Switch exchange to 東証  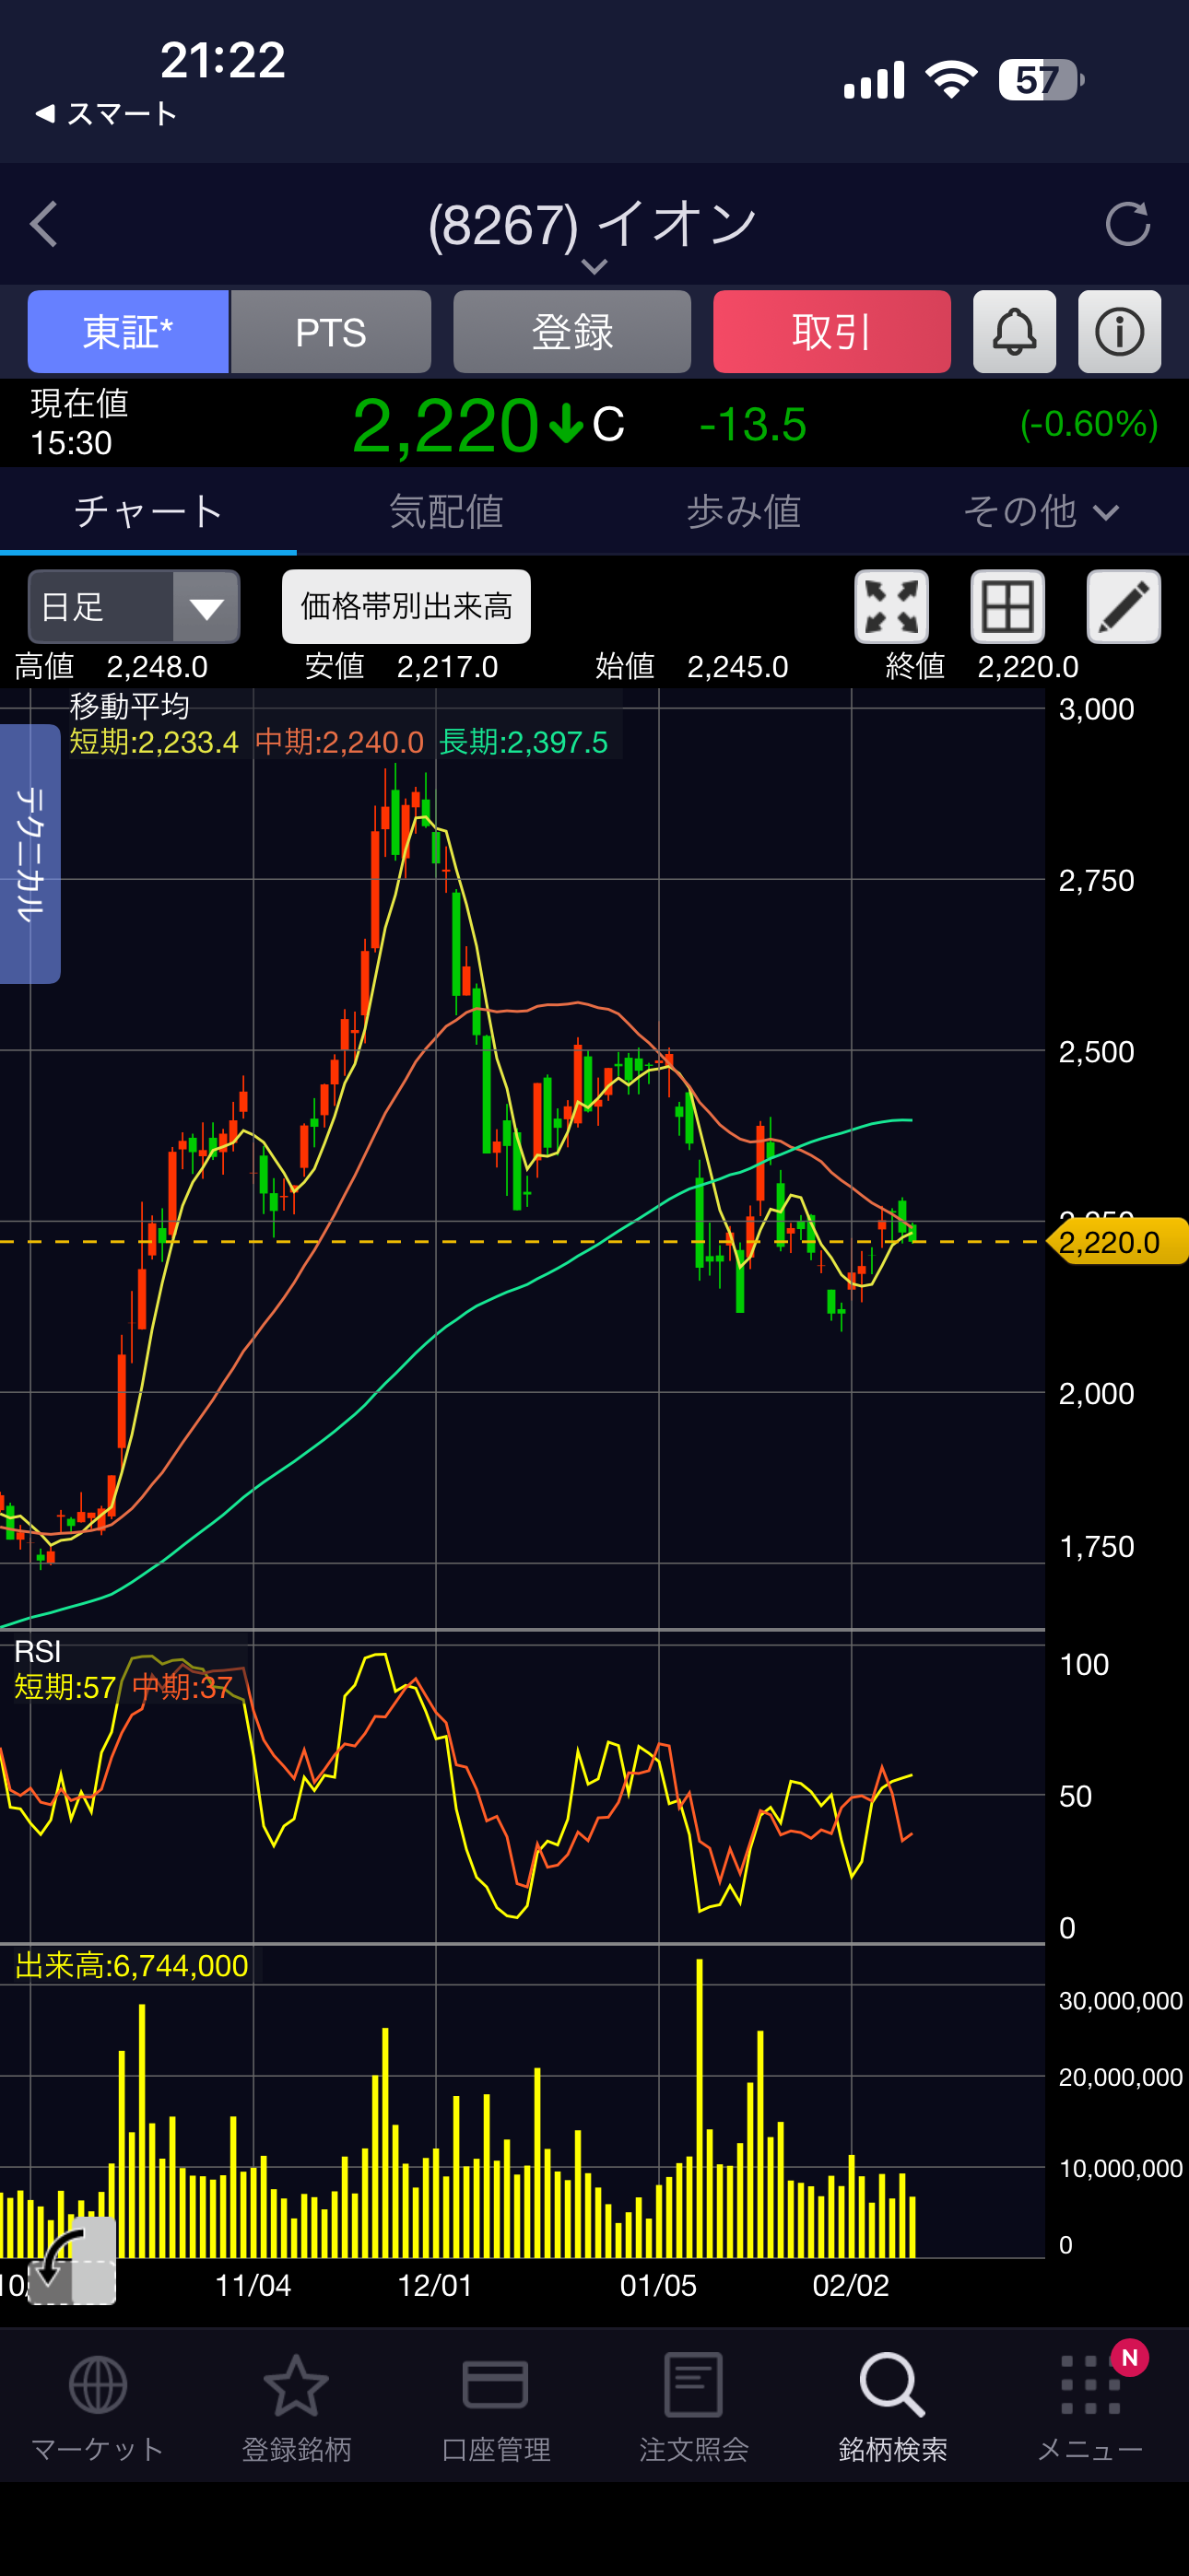[x=128, y=332]
